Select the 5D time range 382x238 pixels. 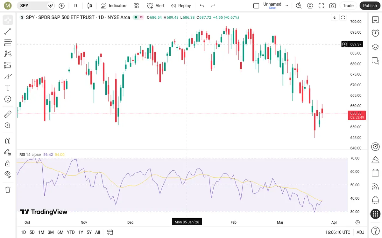[32, 232]
